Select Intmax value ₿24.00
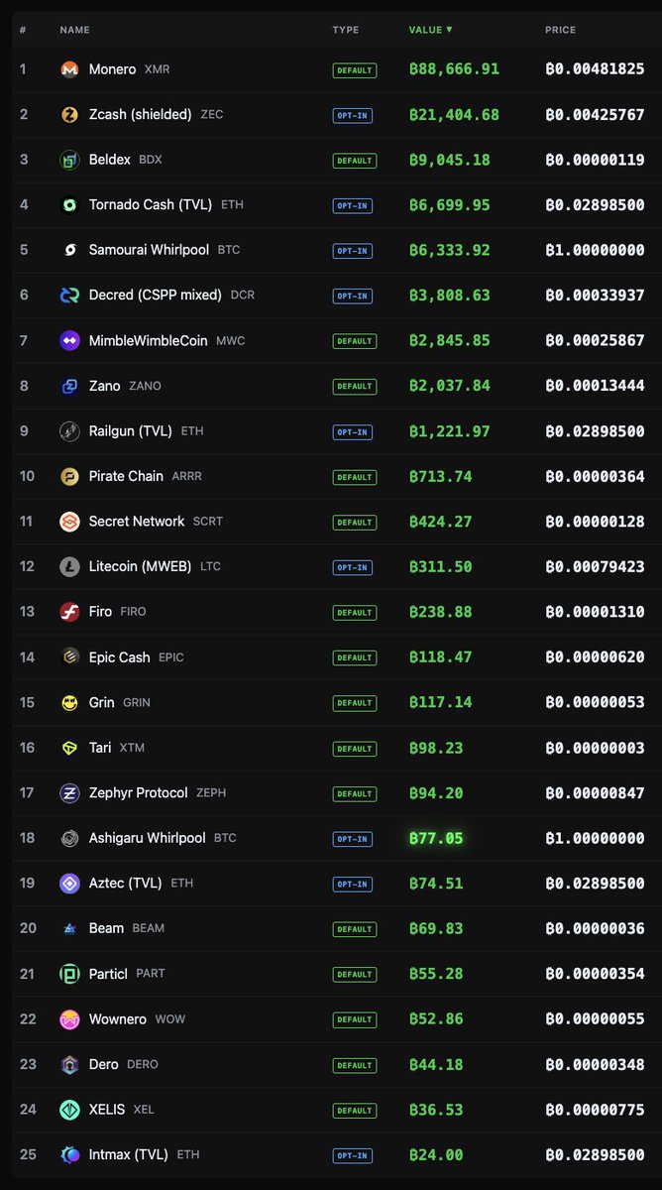 [436, 1154]
